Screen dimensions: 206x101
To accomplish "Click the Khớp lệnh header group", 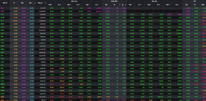I will tap(114, 1).
